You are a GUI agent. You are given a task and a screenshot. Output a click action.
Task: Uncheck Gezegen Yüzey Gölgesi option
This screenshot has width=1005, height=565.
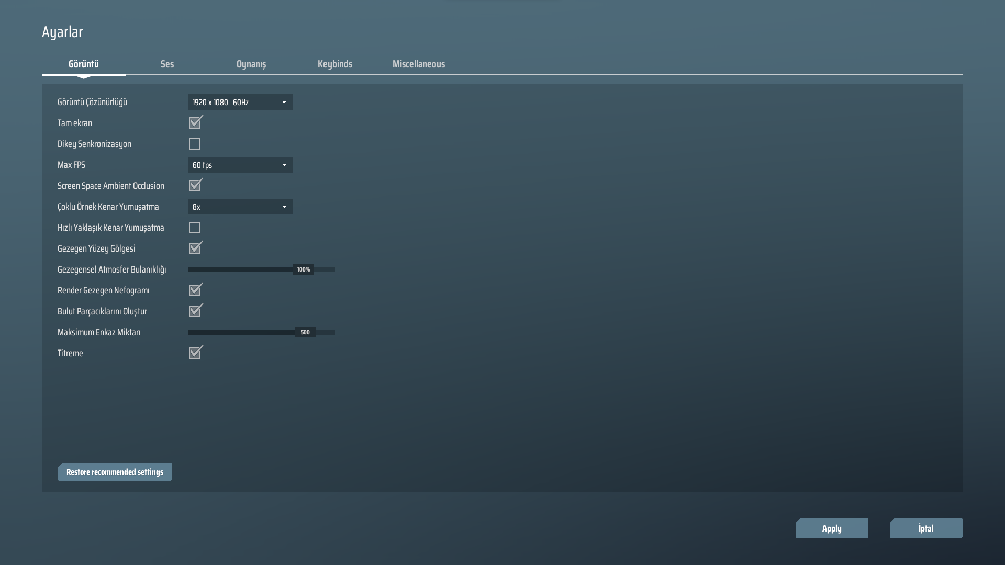[195, 248]
